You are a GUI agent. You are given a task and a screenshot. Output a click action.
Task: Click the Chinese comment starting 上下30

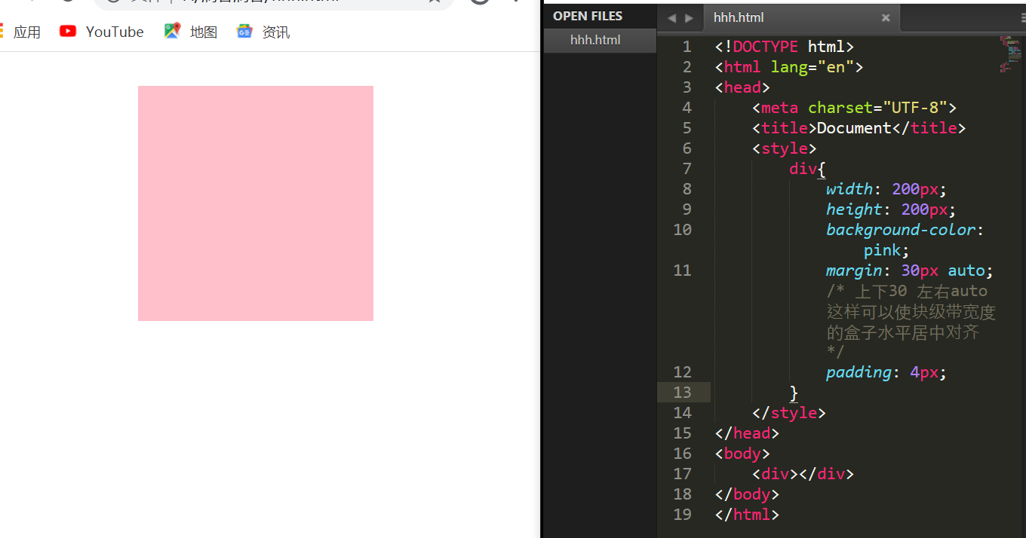click(x=911, y=322)
